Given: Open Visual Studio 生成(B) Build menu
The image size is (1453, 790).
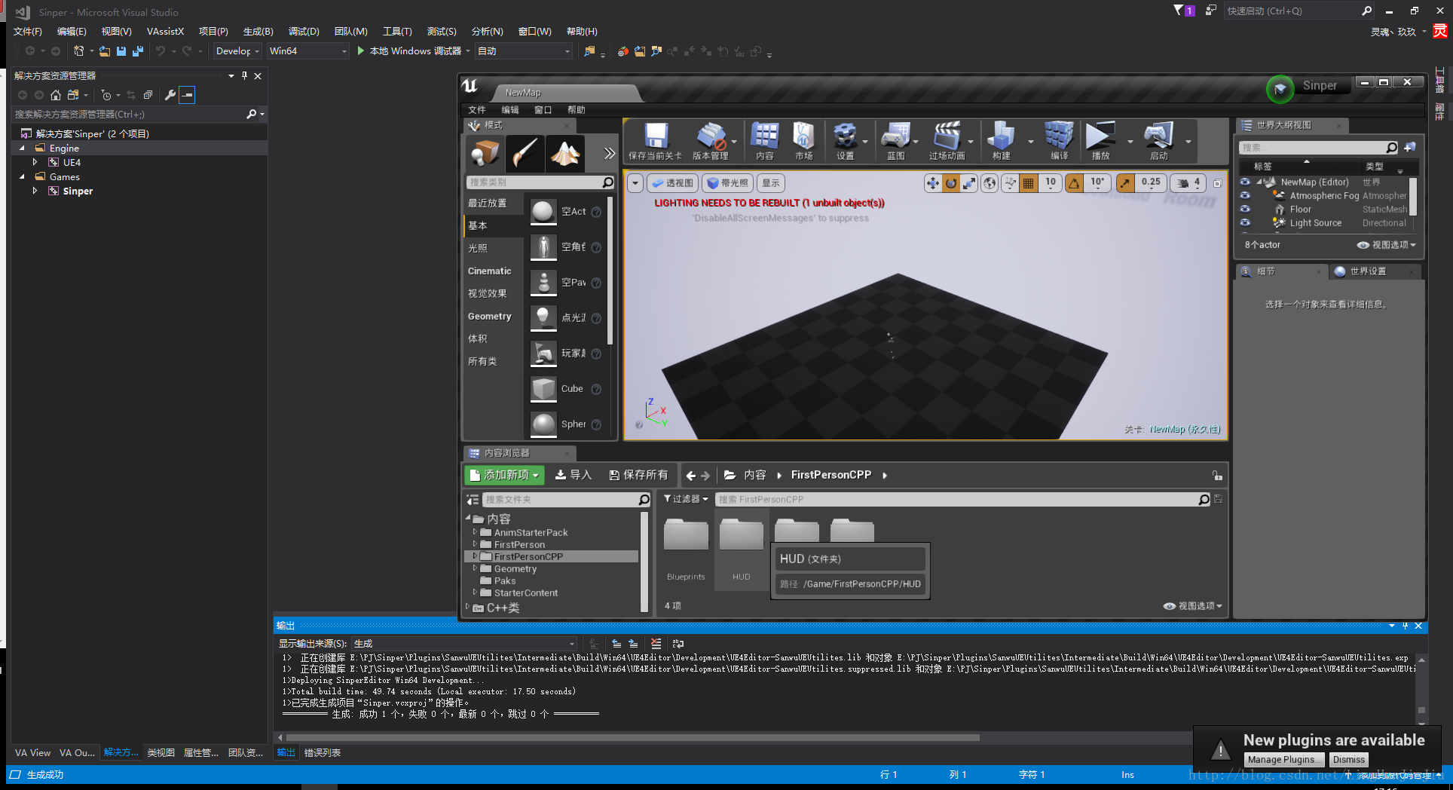Looking at the screenshot, I should [258, 32].
